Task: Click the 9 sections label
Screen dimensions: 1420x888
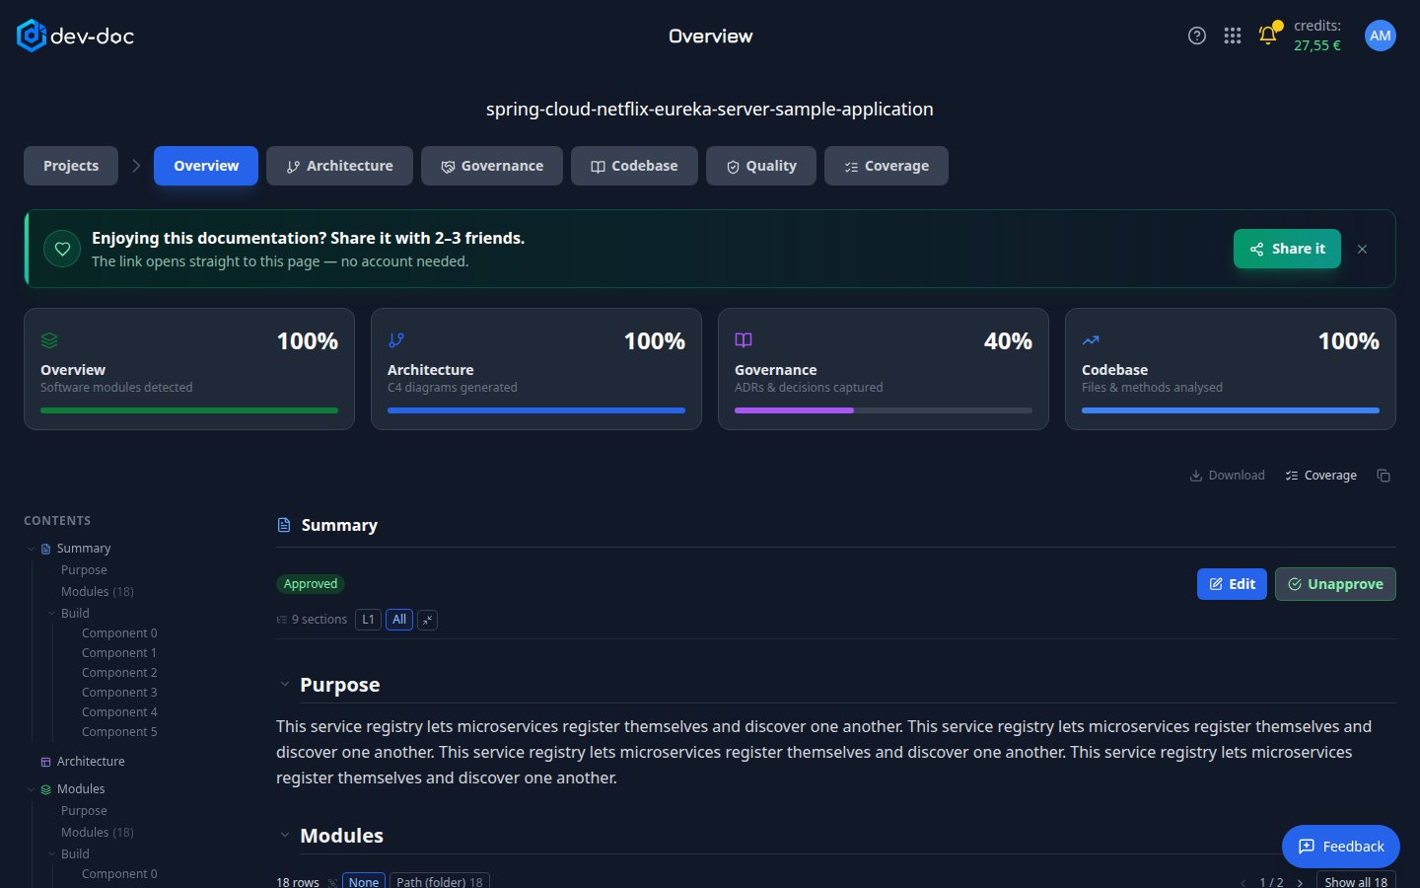Action: (319, 620)
